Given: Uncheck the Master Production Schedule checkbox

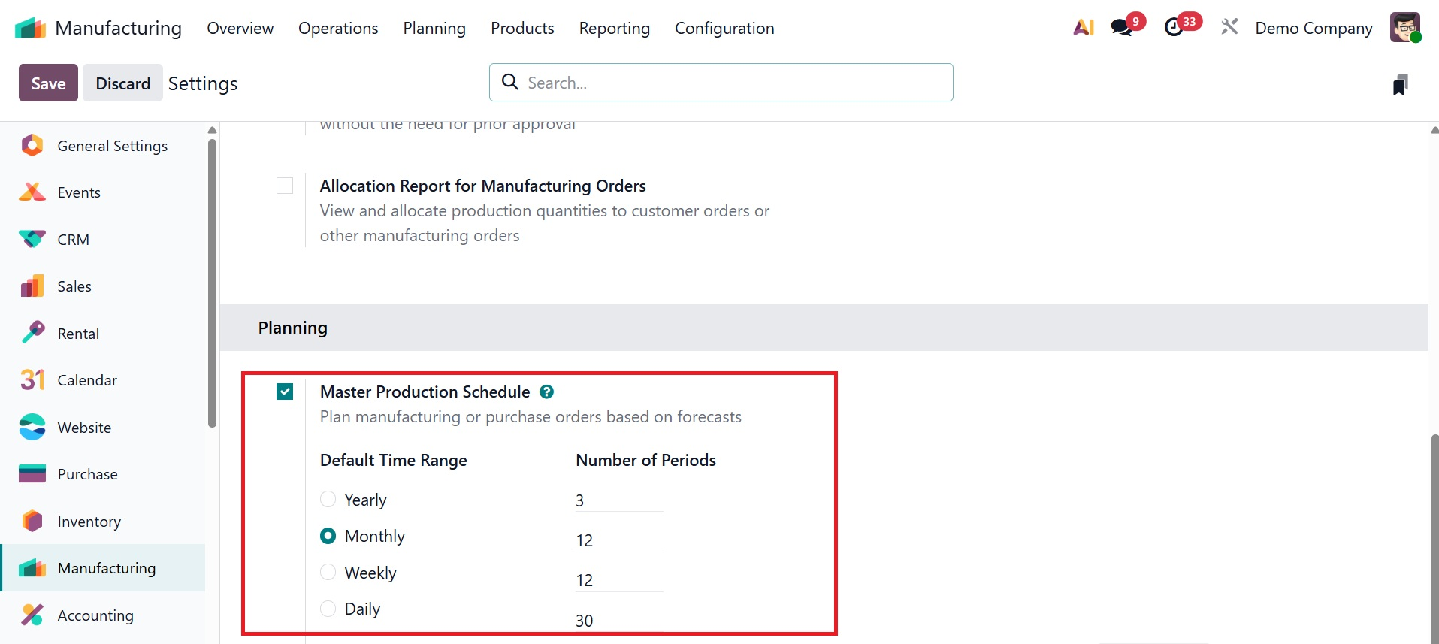Looking at the screenshot, I should [x=285, y=392].
